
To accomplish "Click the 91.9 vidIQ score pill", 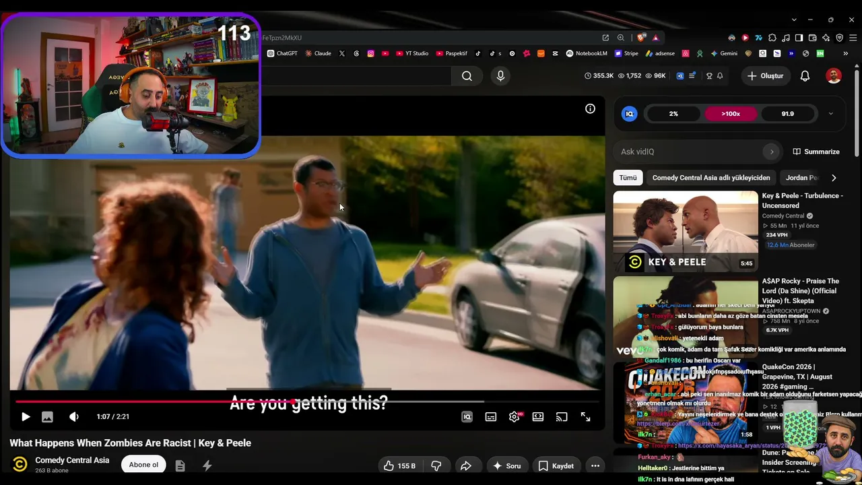I will (x=788, y=114).
